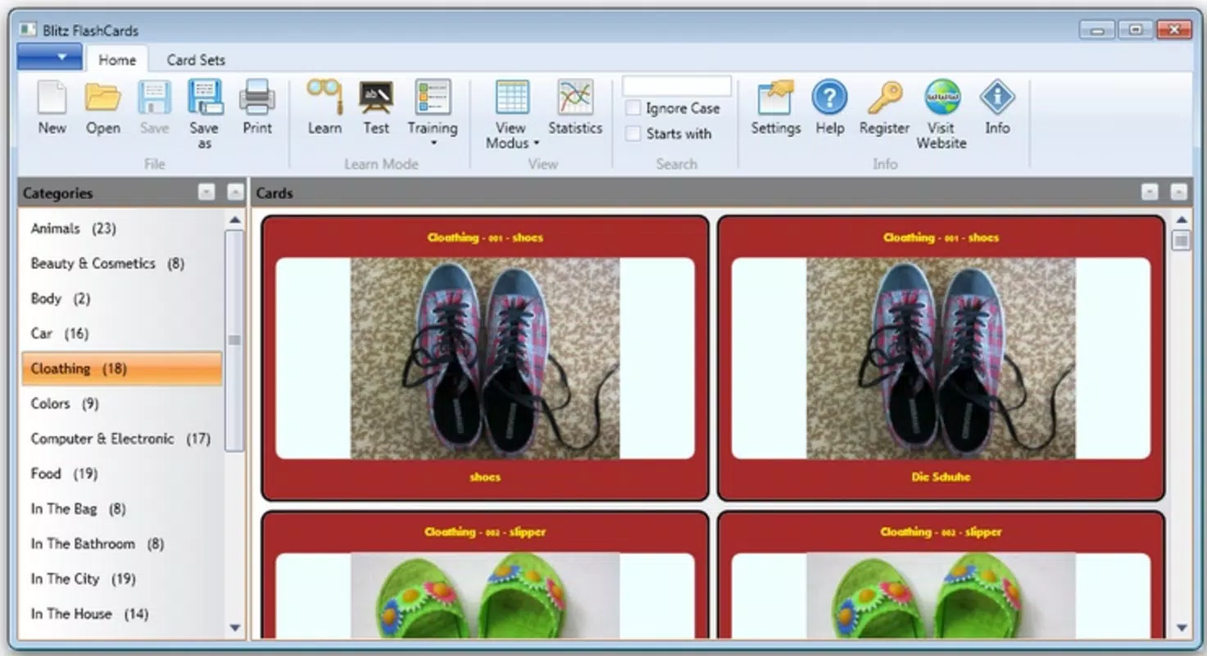Image resolution: width=1207 pixels, height=656 pixels.
Task: Select the shoes card captioned 'shoes'
Action: click(485, 358)
